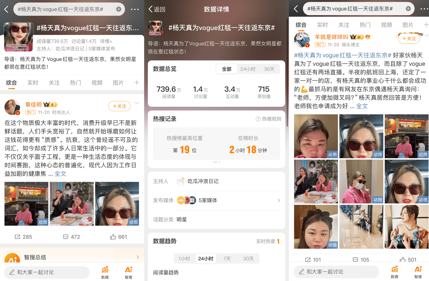Screen dimensions: 429x281
Task: Open car GIF thumbnail in 章佳明 post
Action: pyautogui.click(x=26, y=204)
